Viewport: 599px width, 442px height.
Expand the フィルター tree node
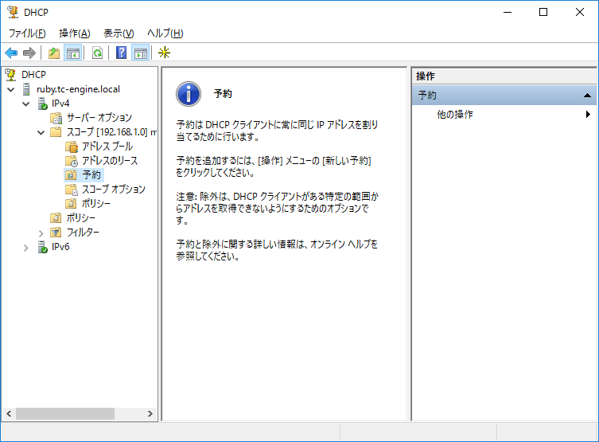click(41, 233)
